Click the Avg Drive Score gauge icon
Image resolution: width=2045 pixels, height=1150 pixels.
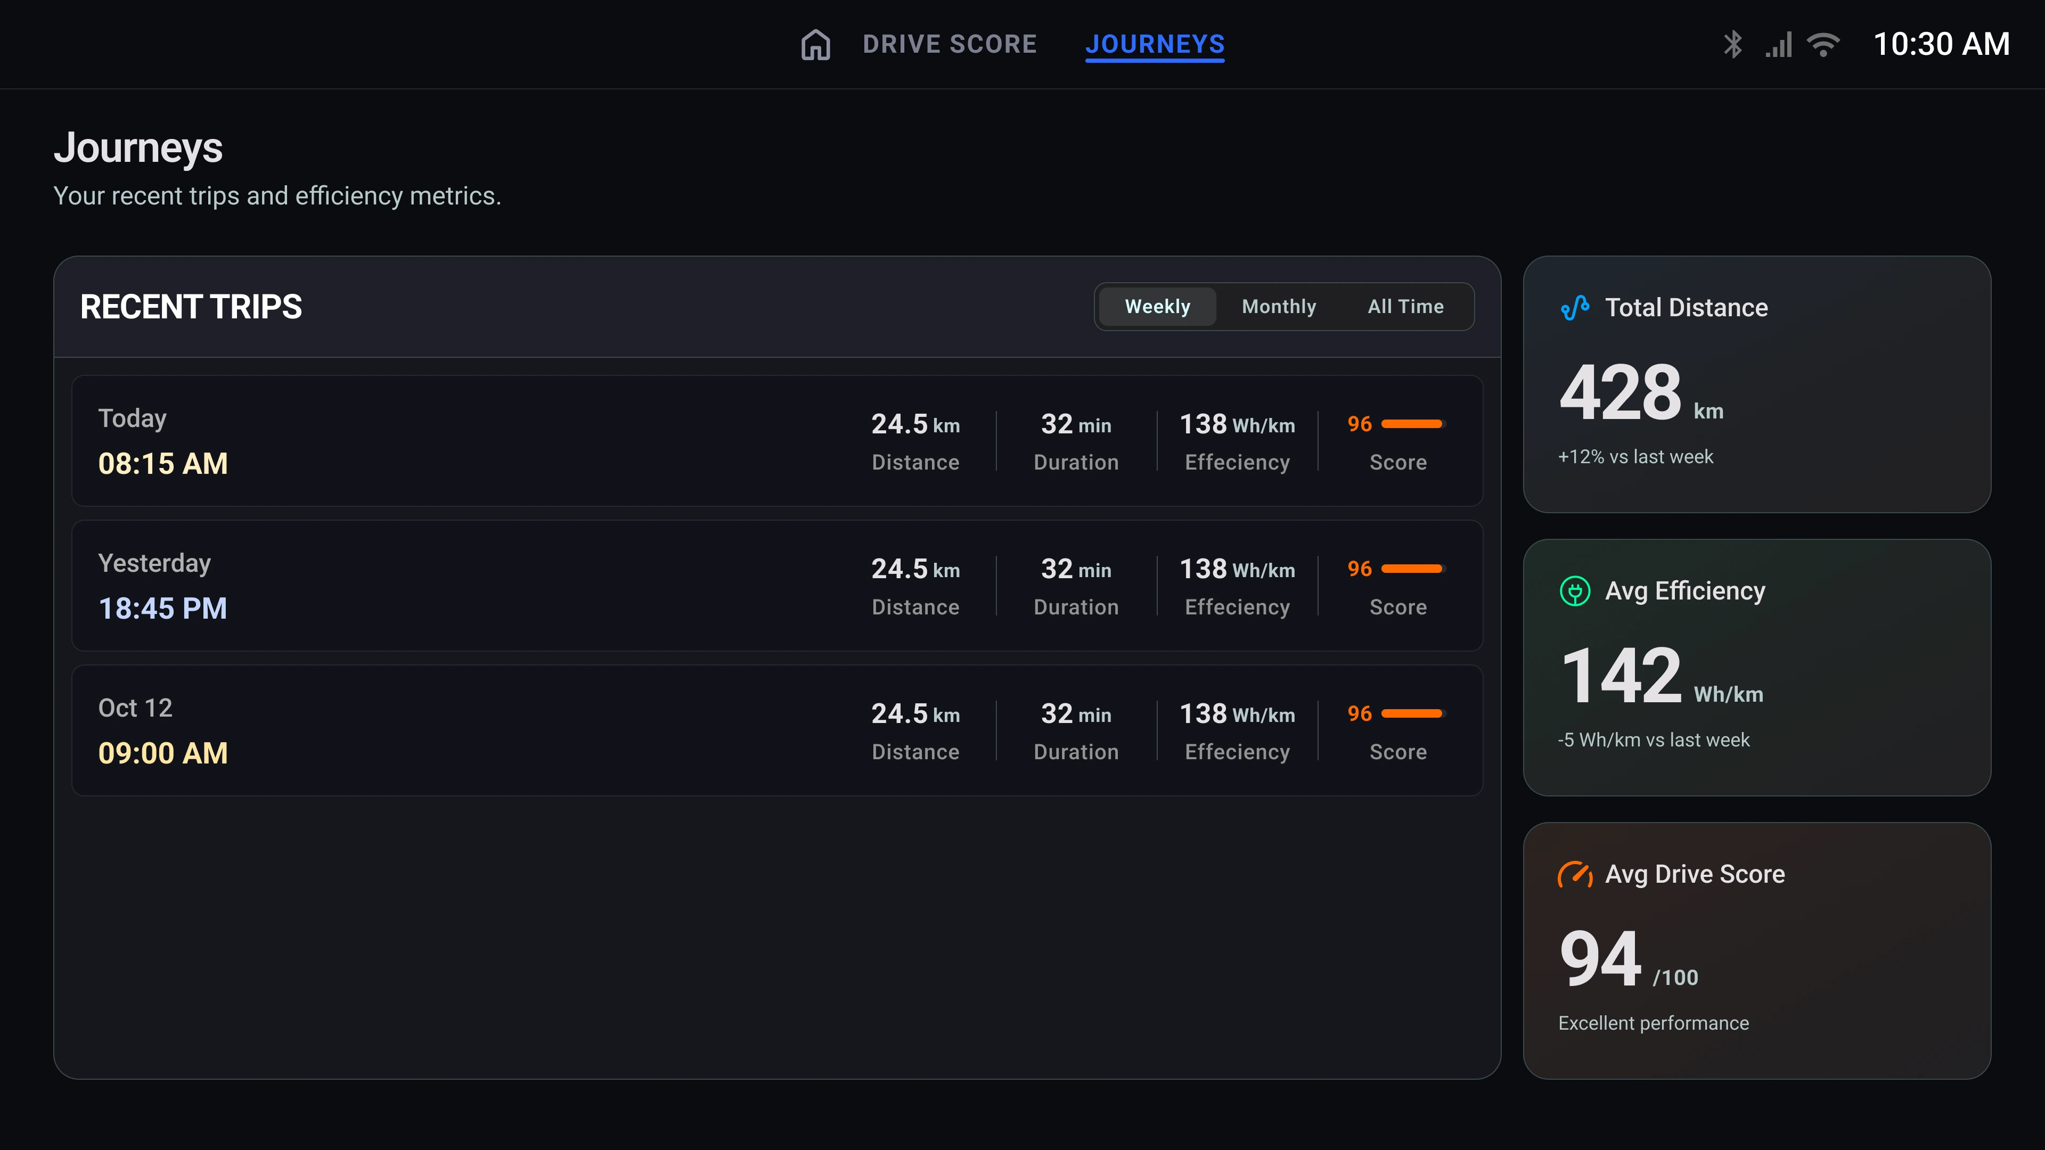1575,874
